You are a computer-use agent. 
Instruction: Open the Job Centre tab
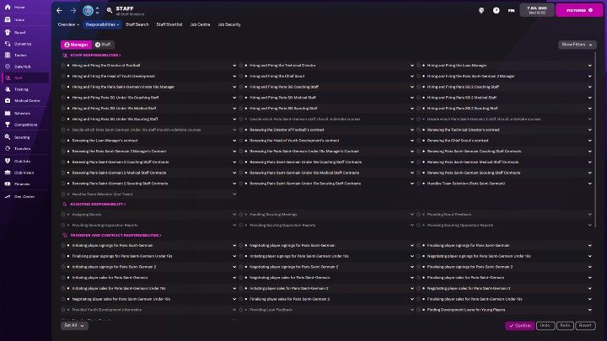200,24
